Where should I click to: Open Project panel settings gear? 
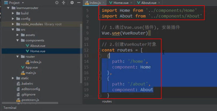coord(72,3)
